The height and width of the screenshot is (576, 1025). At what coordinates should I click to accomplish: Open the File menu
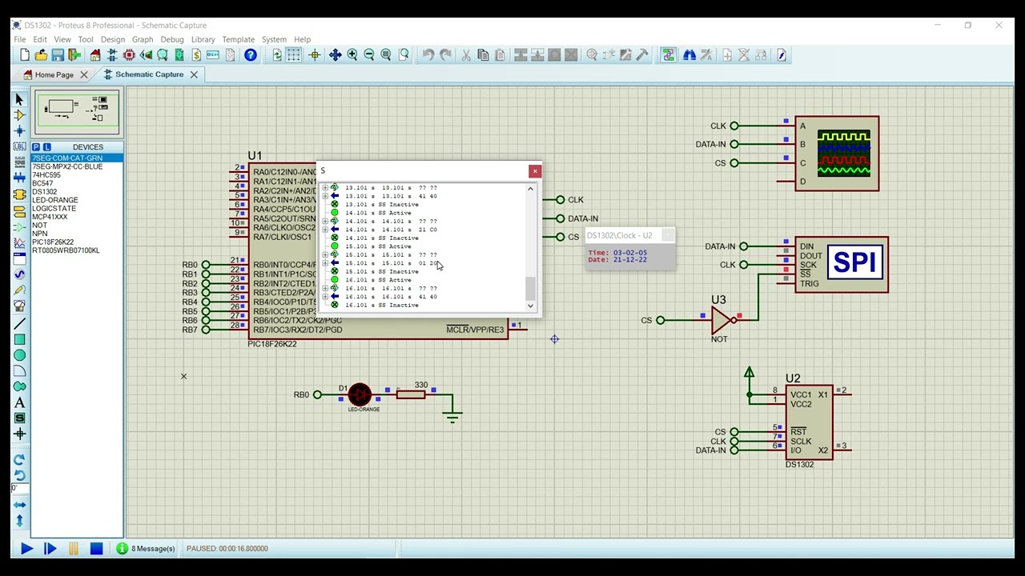tap(19, 39)
